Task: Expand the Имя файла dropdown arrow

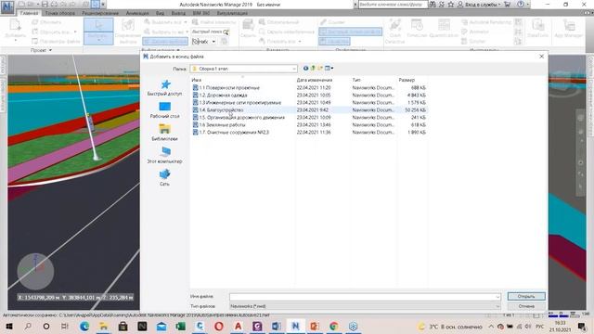Action: tap(497, 297)
